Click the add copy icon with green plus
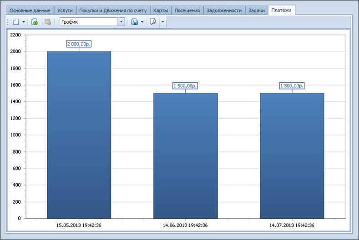The height and width of the screenshot is (240, 359). (34, 22)
